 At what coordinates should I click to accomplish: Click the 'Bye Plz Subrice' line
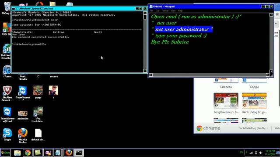click(x=170, y=42)
